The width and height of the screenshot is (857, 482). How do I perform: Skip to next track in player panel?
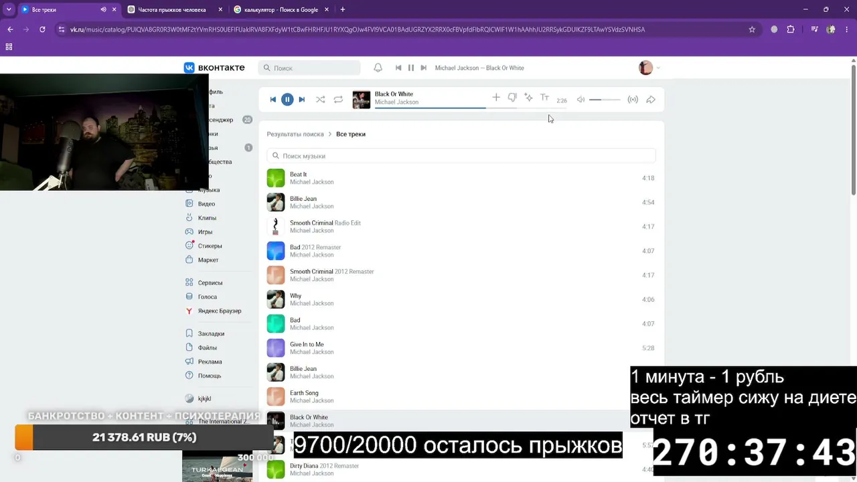pyautogui.click(x=301, y=100)
